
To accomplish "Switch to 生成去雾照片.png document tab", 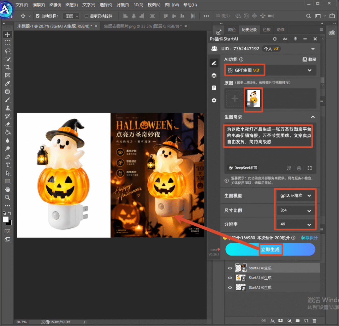I will [x=143, y=26].
